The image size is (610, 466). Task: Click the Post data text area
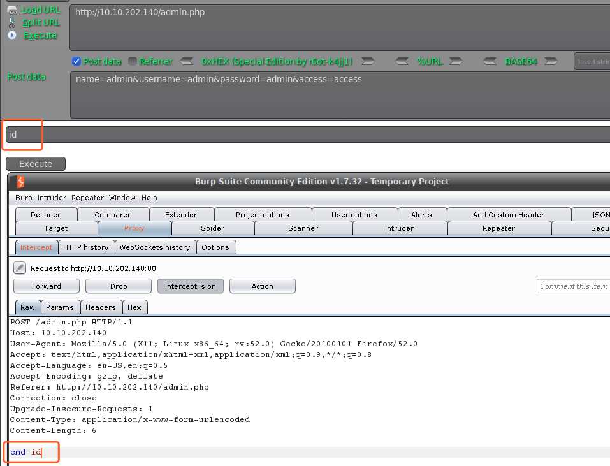click(x=340, y=95)
